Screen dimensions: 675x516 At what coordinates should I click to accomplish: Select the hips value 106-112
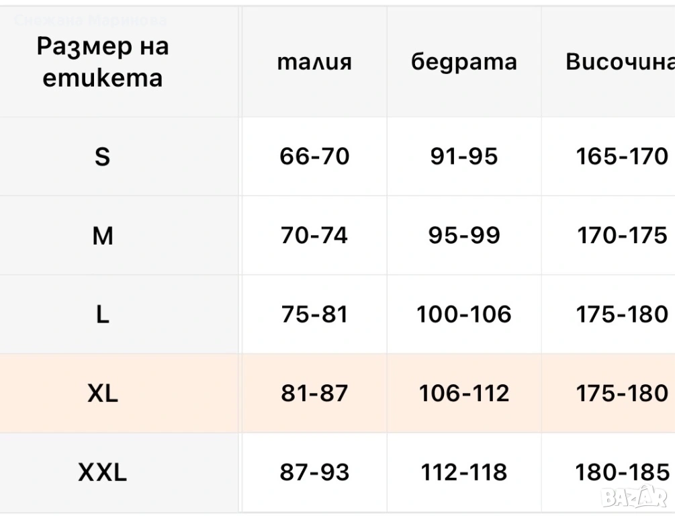464,394
